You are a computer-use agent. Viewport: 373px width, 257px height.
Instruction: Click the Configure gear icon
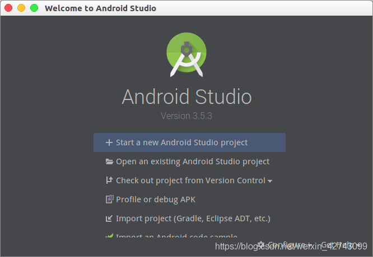pos(261,244)
